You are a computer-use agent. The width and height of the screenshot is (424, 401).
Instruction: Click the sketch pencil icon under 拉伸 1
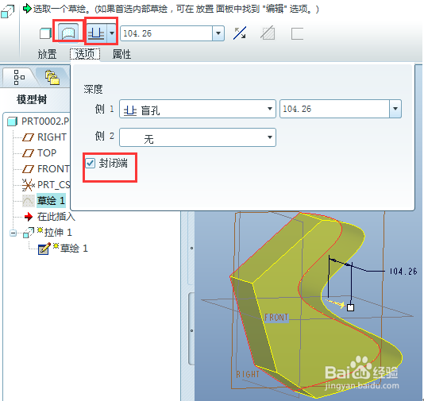point(44,249)
